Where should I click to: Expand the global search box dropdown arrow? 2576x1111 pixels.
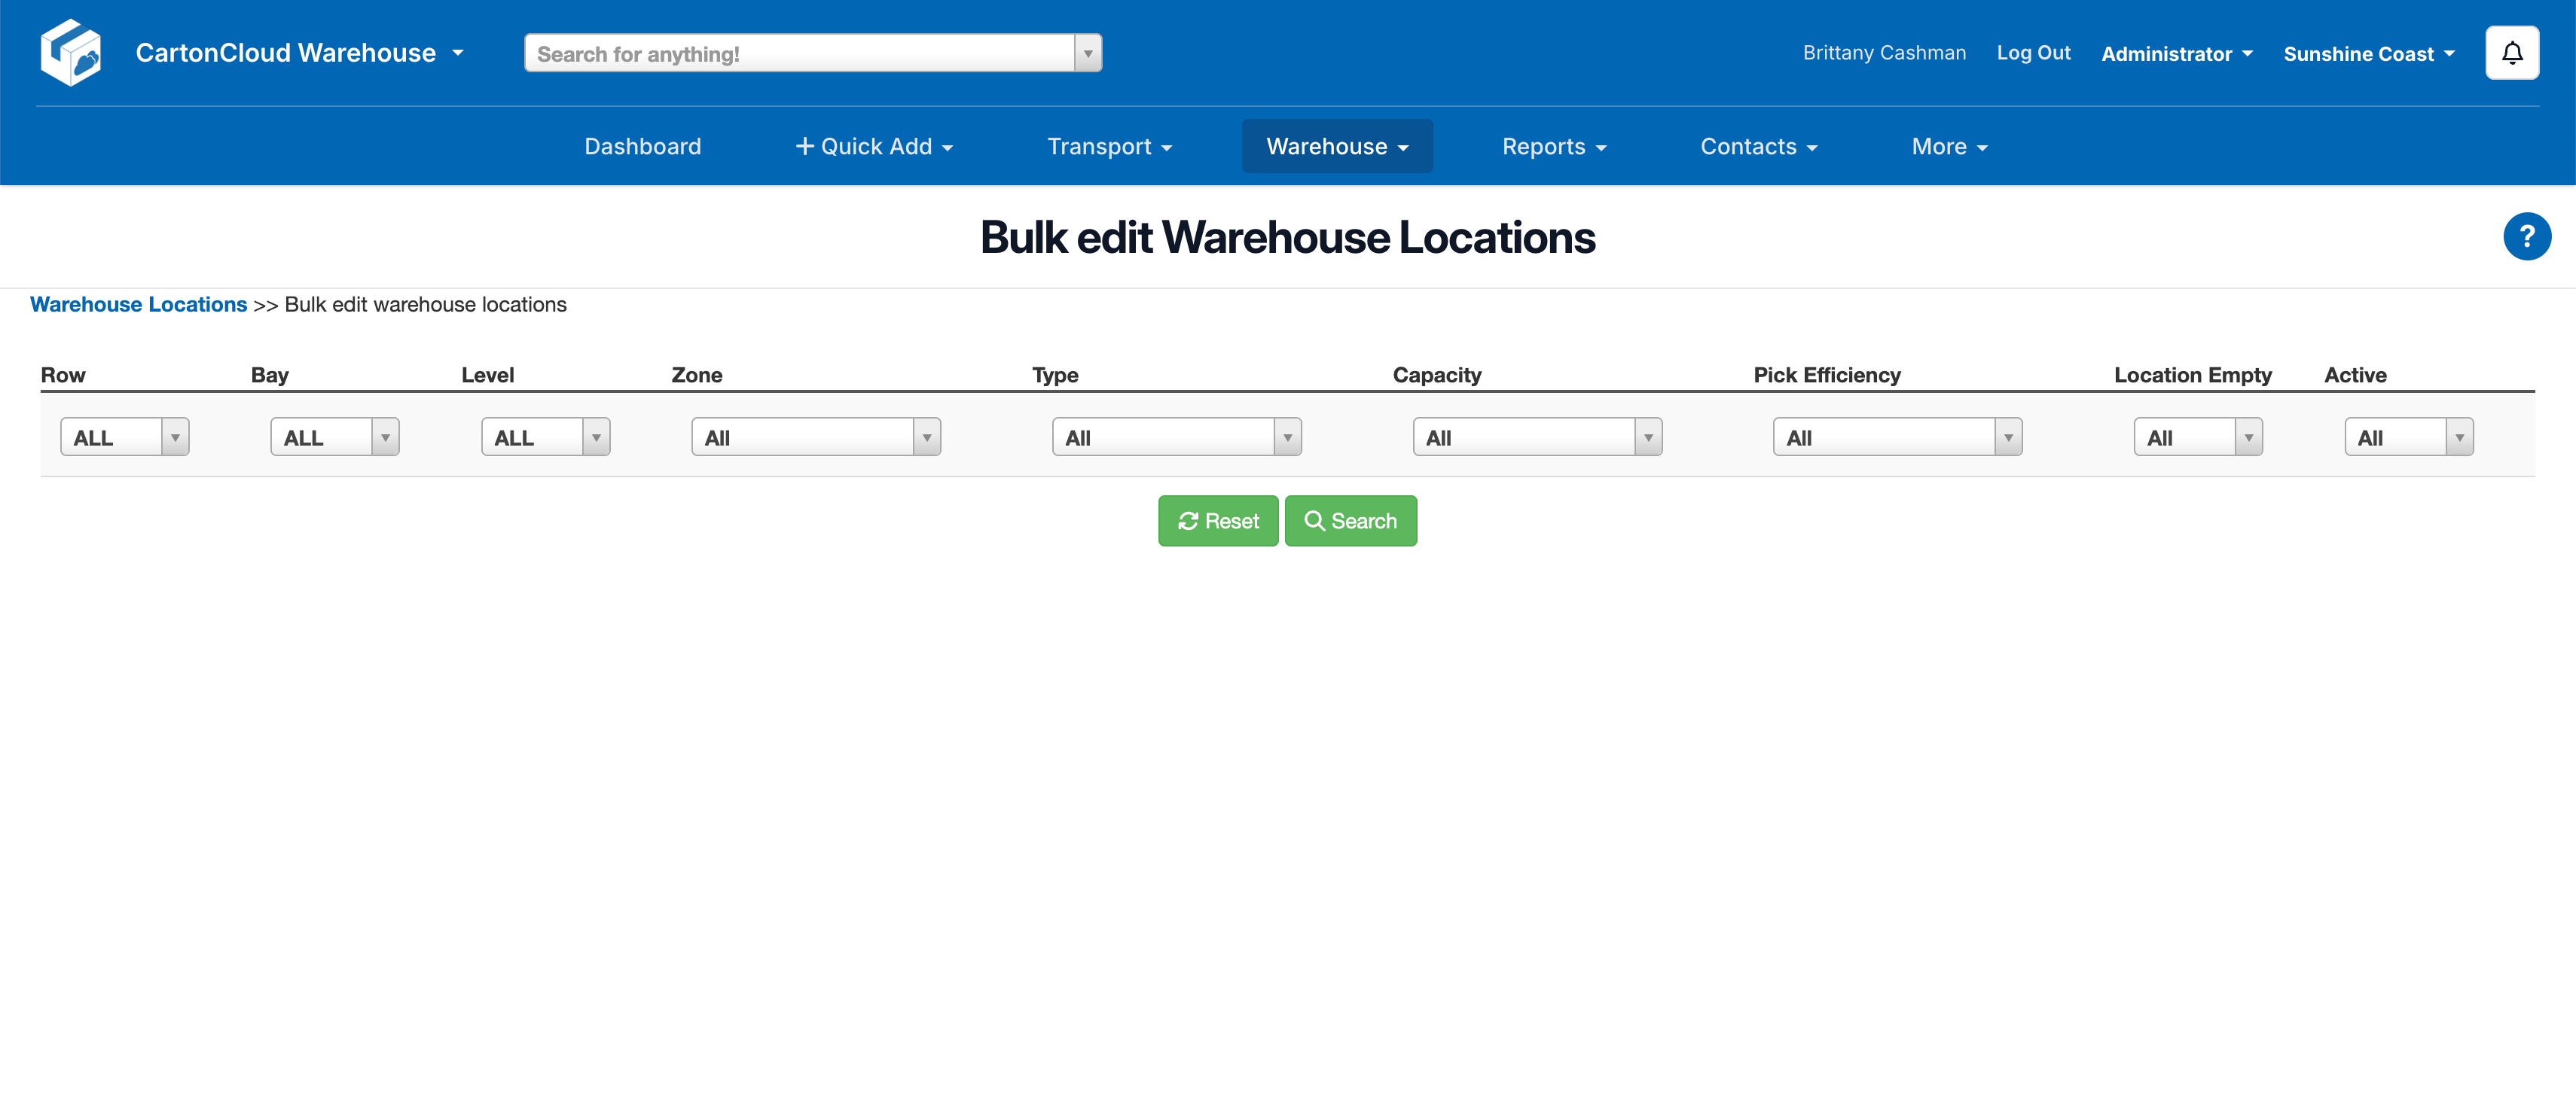[1087, 54]
